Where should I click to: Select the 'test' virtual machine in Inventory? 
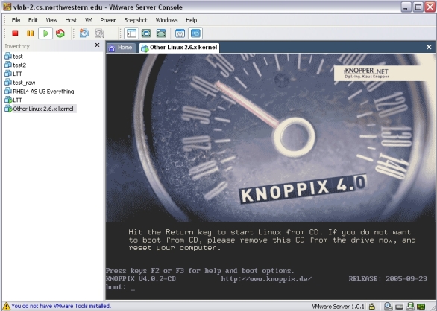point(18,57)
